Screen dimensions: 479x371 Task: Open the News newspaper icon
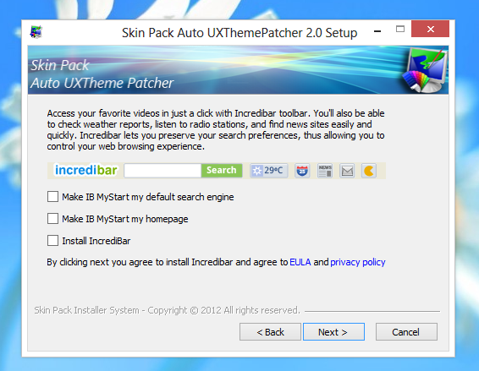coord(325,171)
